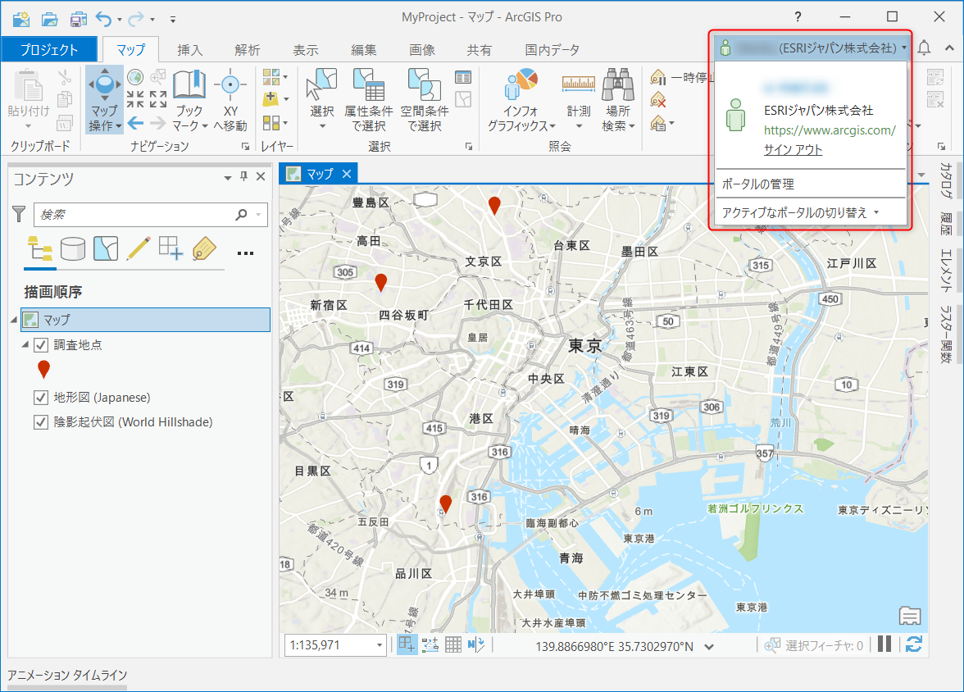Show list by drawing order icon

(40, 249)
